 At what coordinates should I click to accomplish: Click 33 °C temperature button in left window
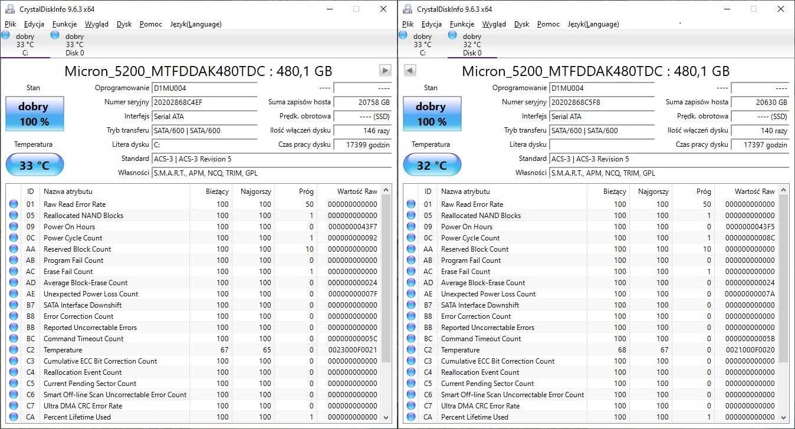pyautogui.click(x=35, y=165)
